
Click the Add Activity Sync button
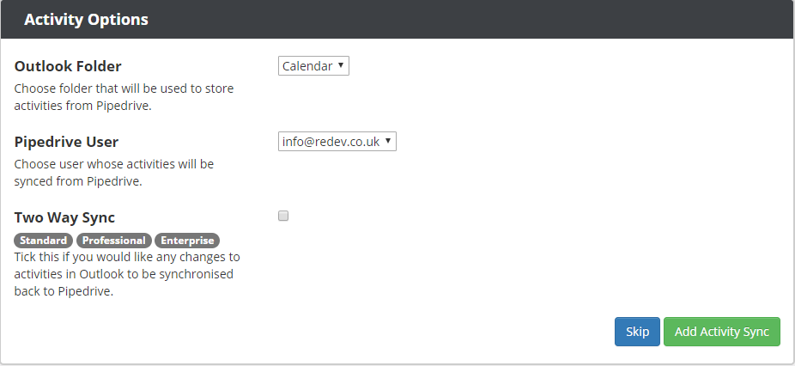point(722,332)
